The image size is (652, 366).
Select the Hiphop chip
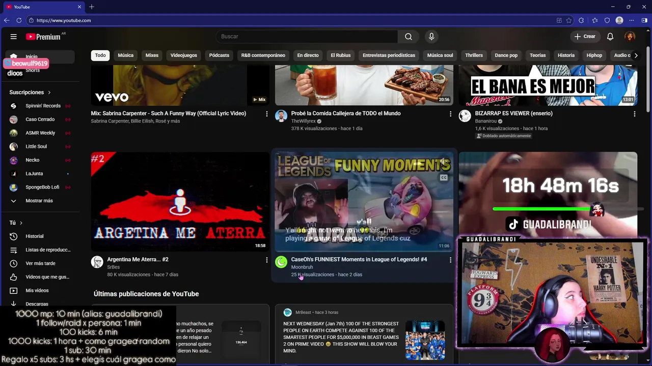point(594,55)
